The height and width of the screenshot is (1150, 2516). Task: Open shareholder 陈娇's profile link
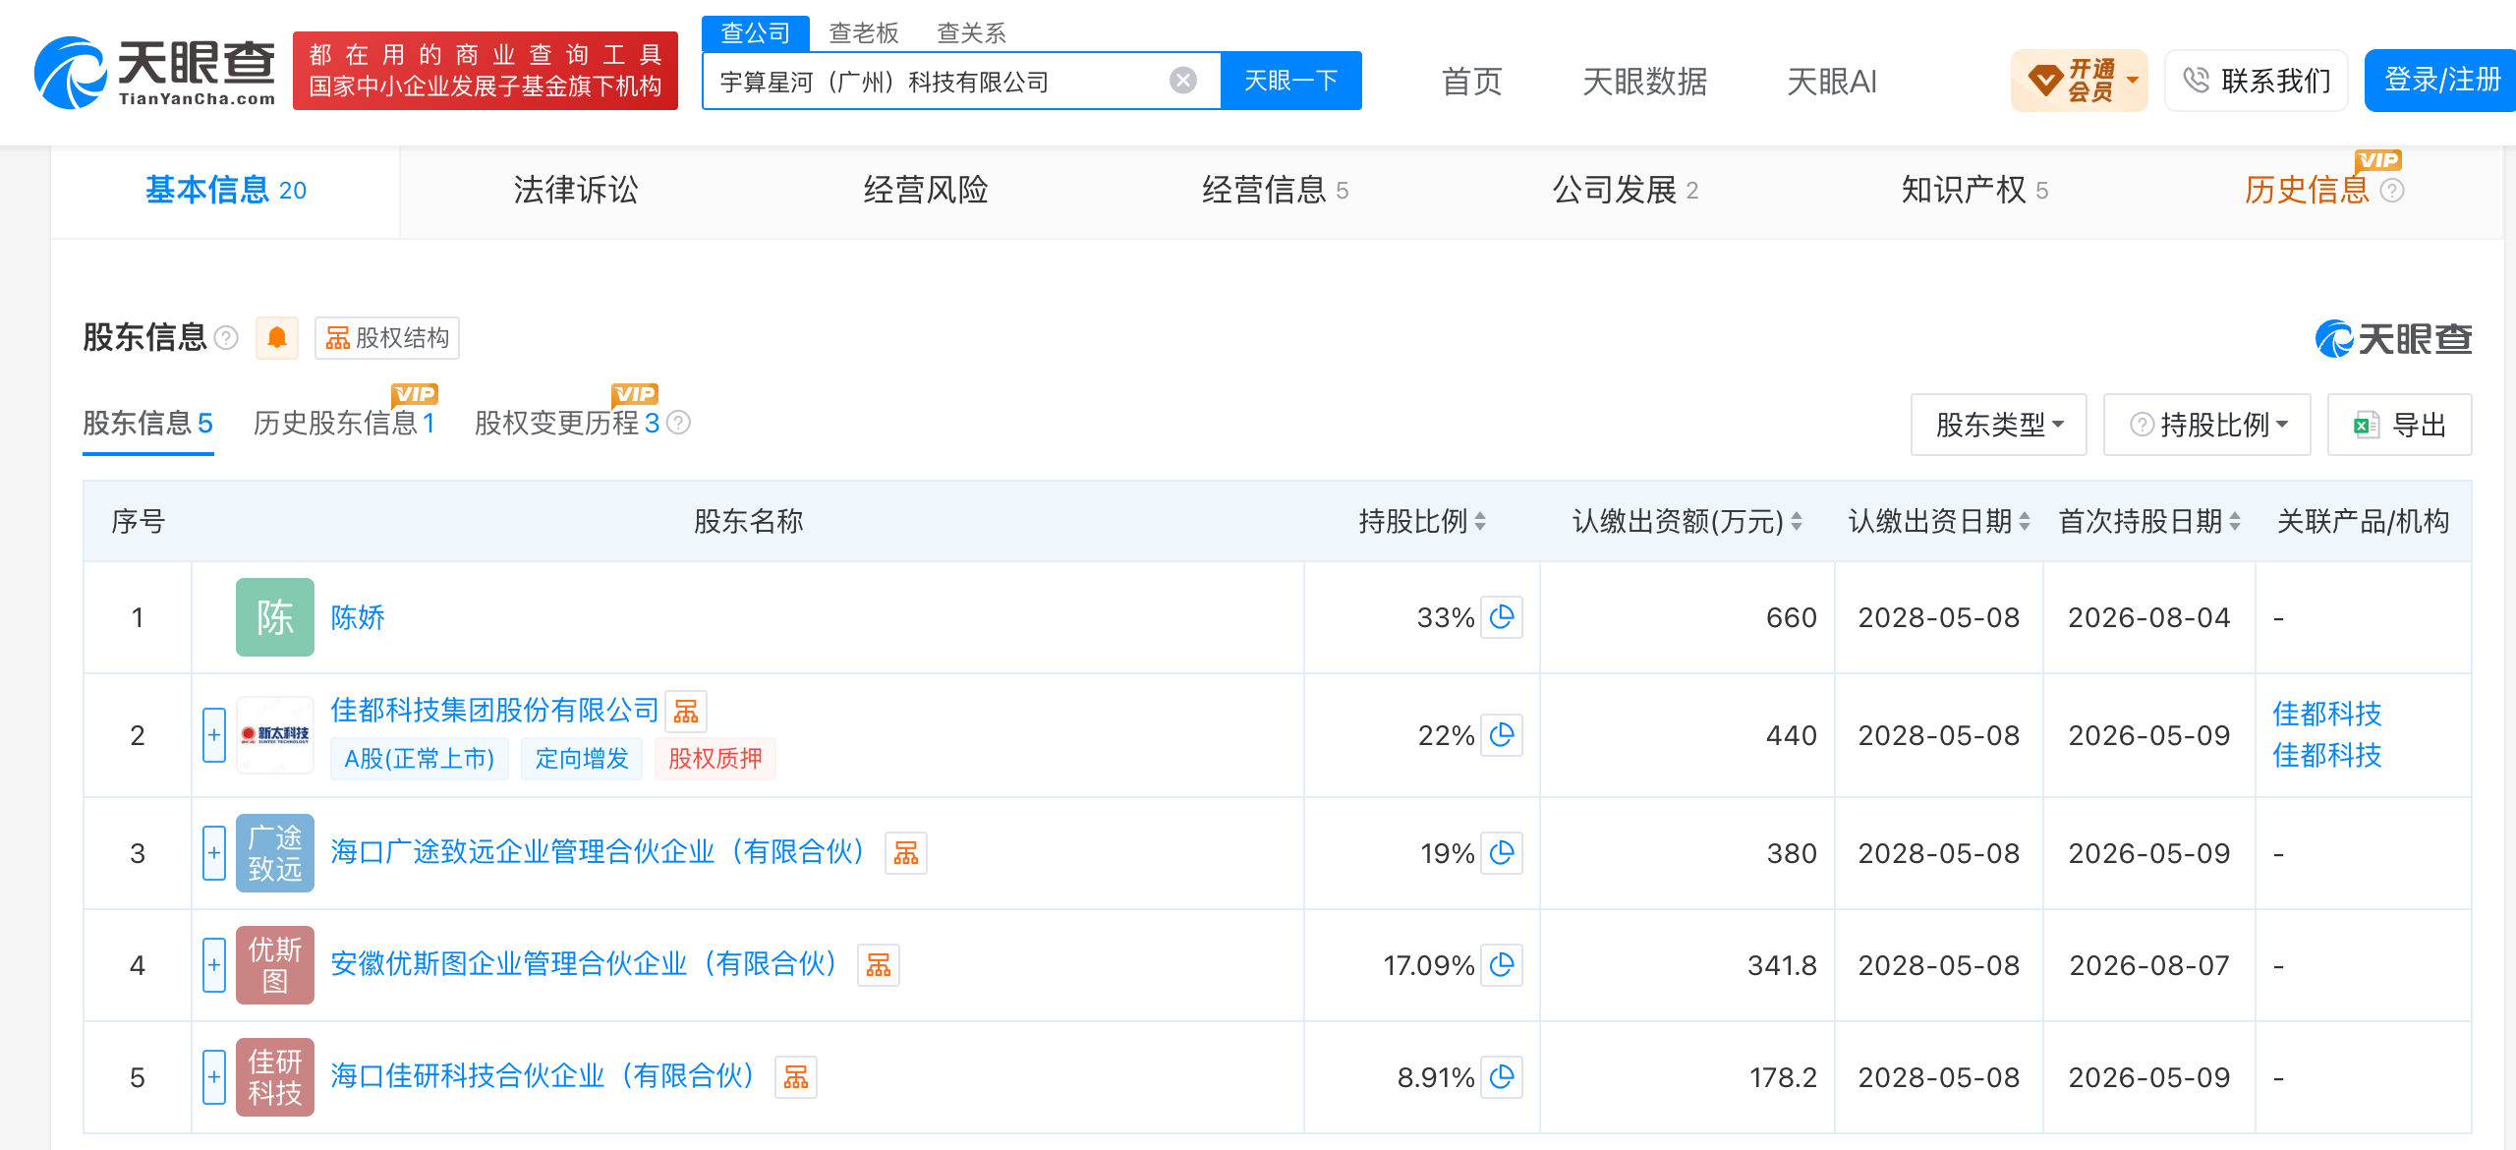tap(358, 617)
